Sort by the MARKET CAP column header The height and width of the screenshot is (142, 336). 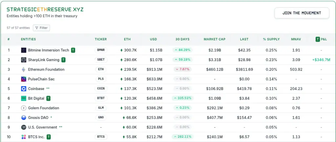coord(215,39)
